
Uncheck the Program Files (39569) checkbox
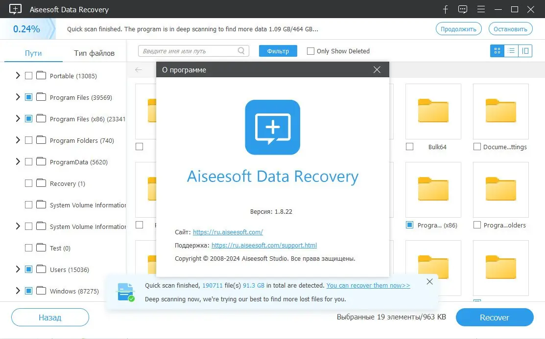click(28, 97)
